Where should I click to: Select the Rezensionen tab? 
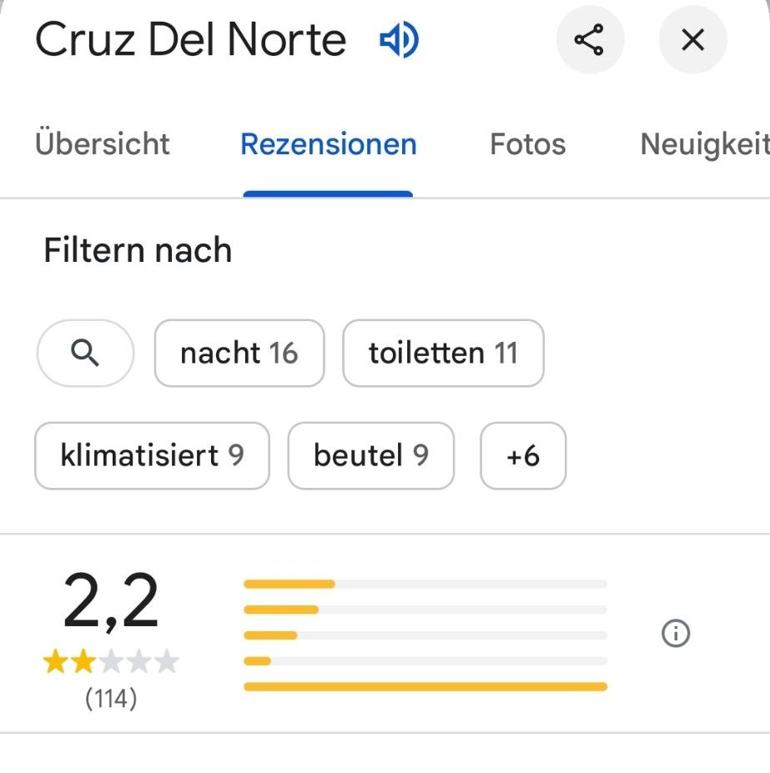point(329,144)
